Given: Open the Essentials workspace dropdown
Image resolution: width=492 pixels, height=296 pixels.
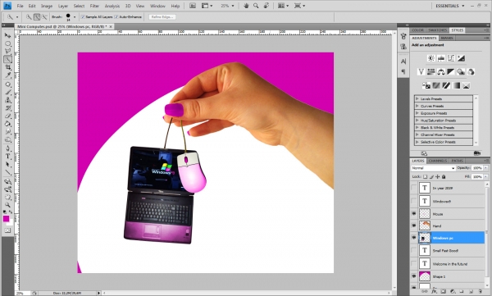Looking at the screenshot, I should (450, 6).
